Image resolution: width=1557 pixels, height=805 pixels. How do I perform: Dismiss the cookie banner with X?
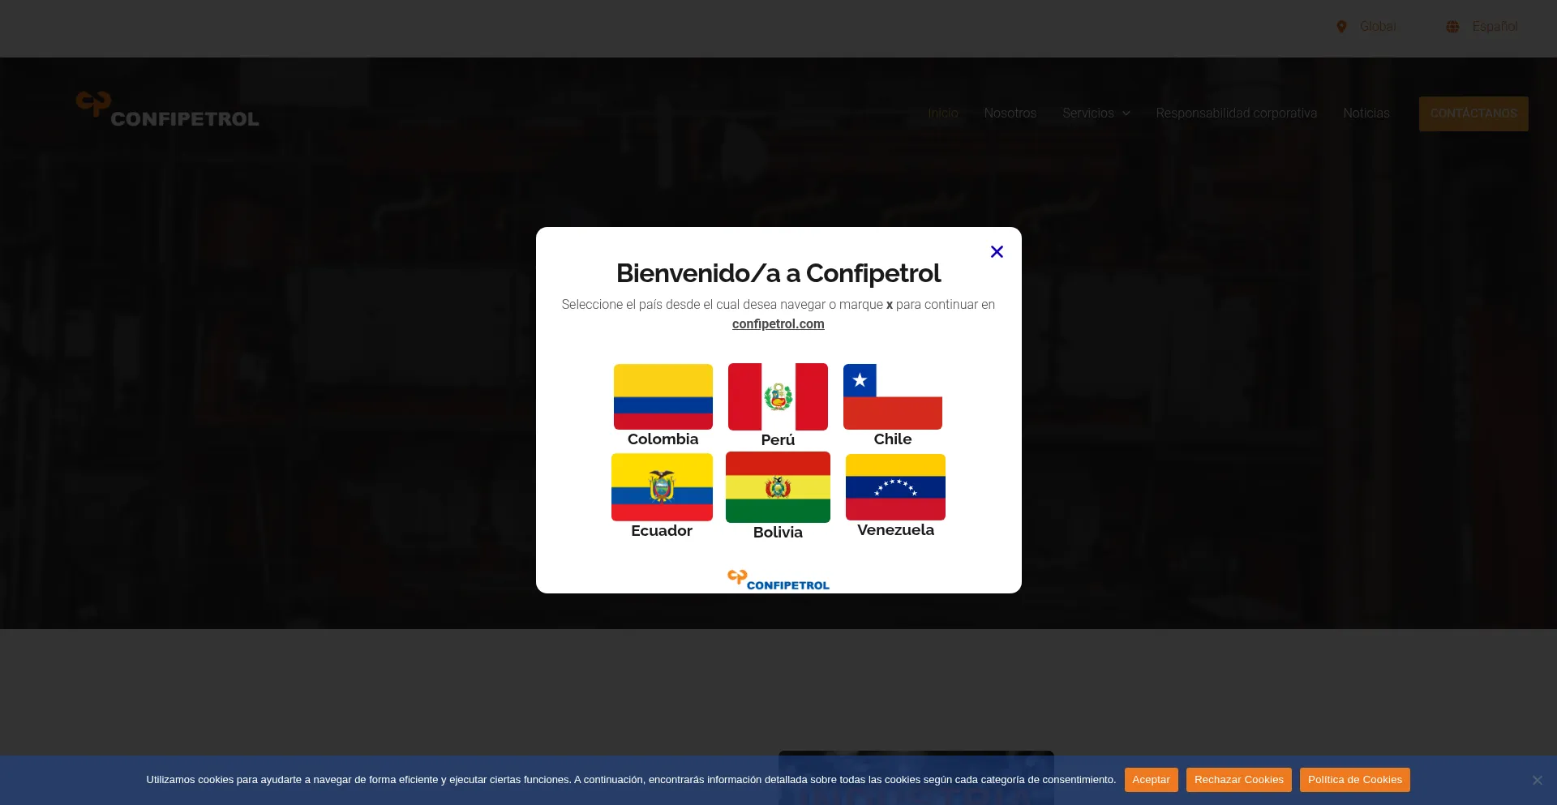coord(1537,780)
